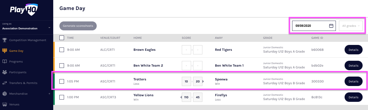Select the Trotters vs Speewa checkbox
The width and height of the screenshot is (368, 110).
pos(62,81)
